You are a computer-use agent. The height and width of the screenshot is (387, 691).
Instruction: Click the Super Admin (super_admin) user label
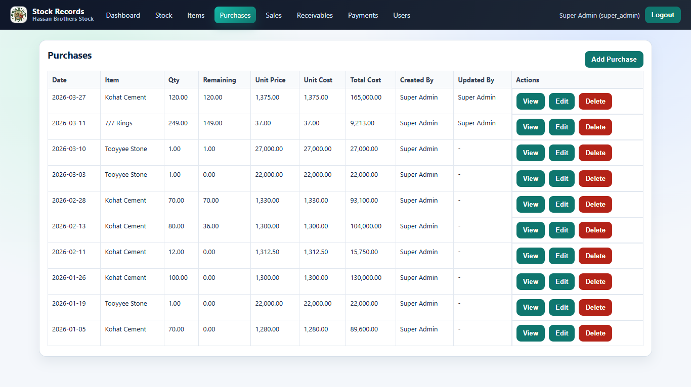pos(599,16)
